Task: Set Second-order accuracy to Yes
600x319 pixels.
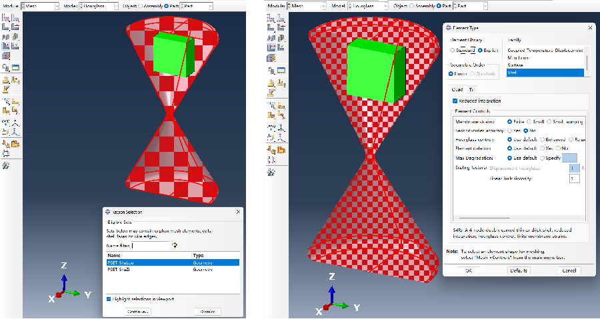Action: click(510, 131)
